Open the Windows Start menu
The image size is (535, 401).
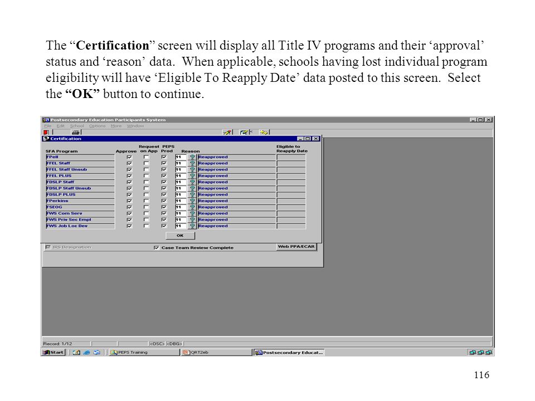point(53,353)
